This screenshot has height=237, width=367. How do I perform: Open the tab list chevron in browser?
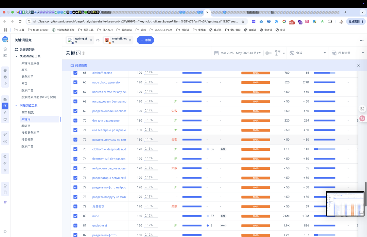[363, 12]
